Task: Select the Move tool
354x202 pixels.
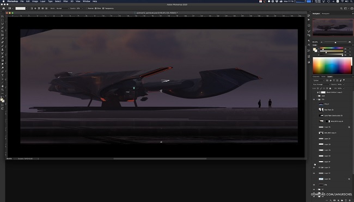Action: click(3, 17)
